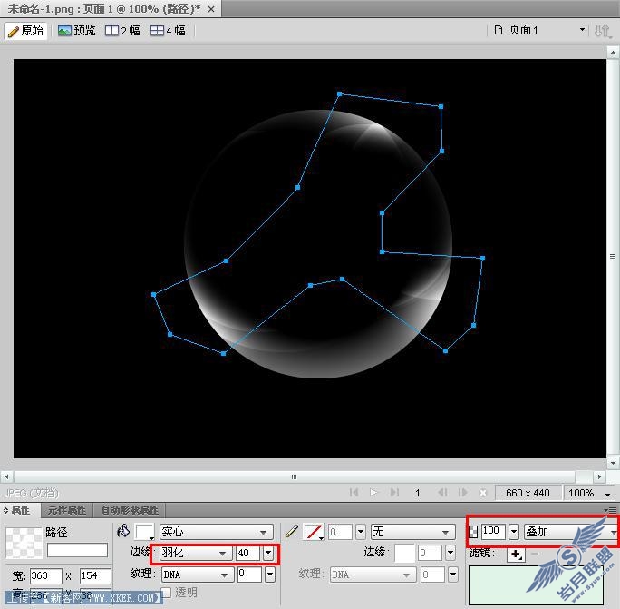The width and height of the screenshot is (620, 609).
Task: Click the path object thumbnail
Action: (x=24, y=543)
